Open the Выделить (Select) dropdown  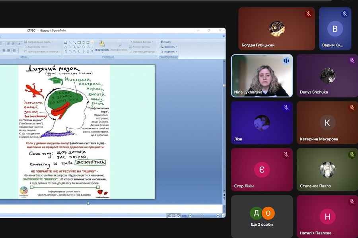[177, 52]
